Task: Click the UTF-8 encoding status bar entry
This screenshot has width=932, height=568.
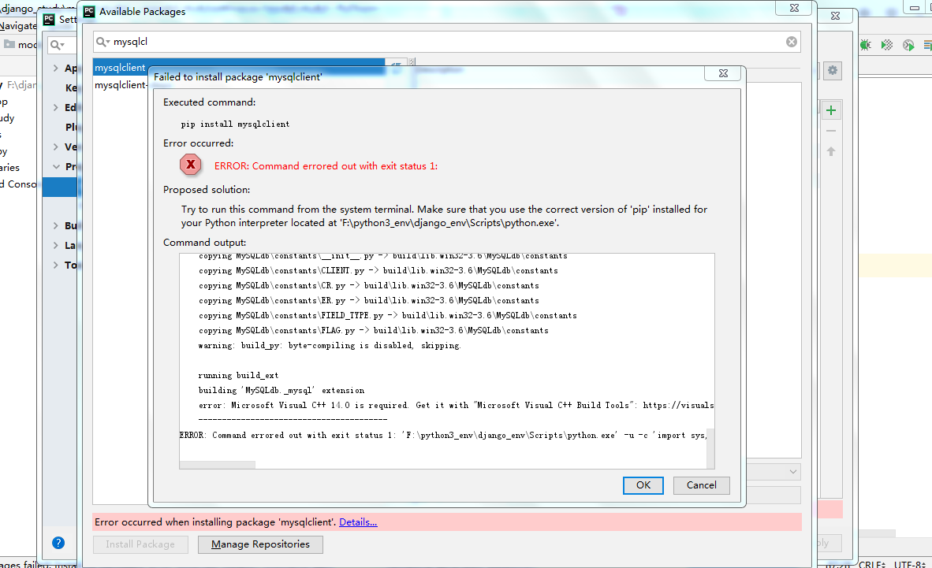Action: 911,564
